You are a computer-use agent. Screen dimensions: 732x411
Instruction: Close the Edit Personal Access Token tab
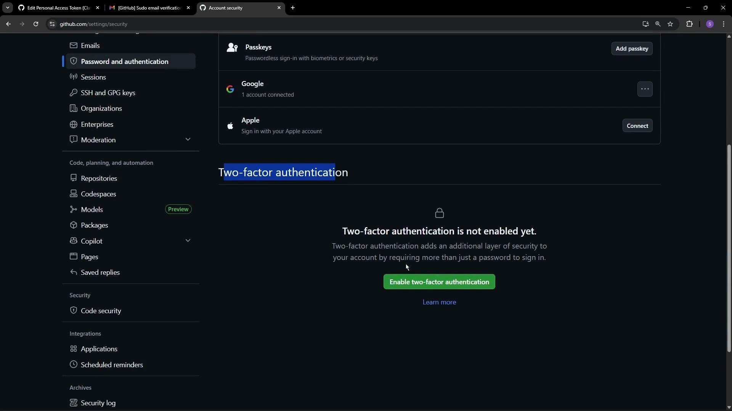(98, 8)
